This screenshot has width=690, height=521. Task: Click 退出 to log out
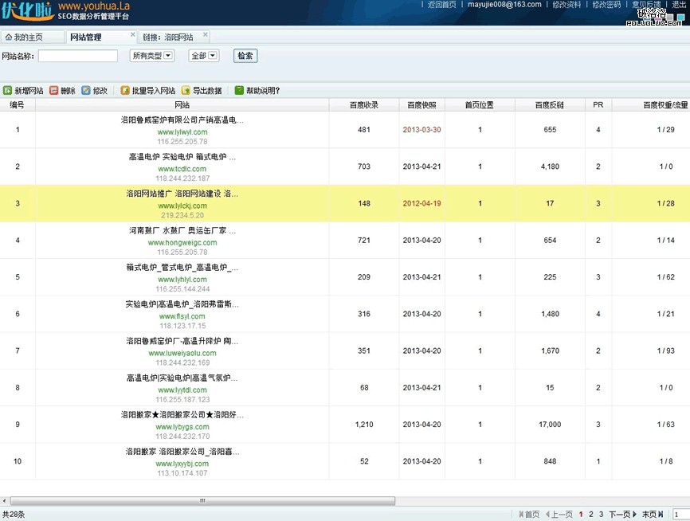[x=680, y=5]
